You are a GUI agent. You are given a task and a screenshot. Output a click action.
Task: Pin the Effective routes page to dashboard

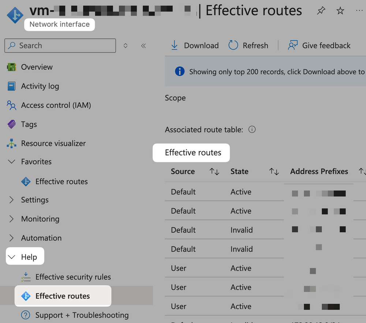[x=321, y=11]
